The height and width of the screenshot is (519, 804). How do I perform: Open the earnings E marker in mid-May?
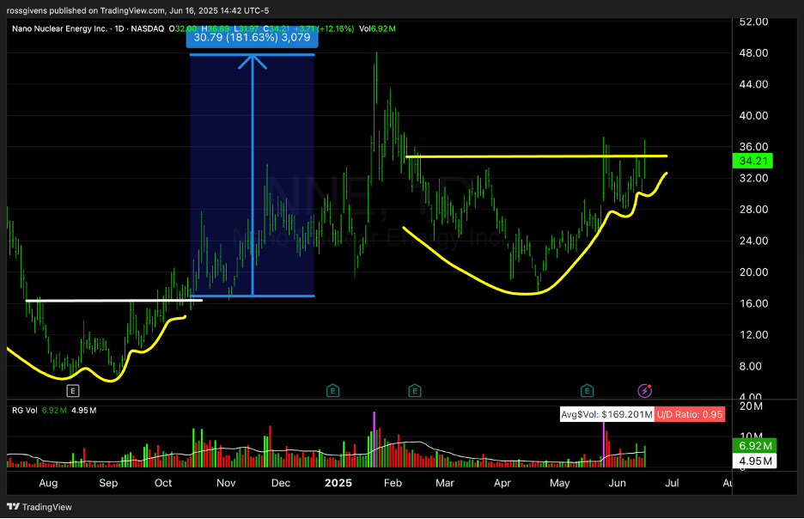[587, 391]
